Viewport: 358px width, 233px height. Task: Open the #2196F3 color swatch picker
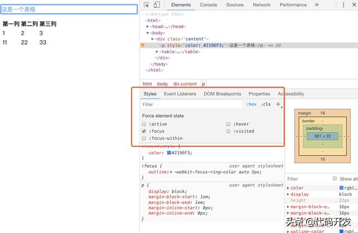point(169,153)
